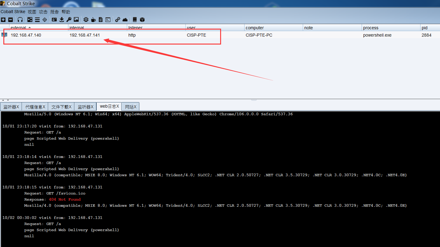The image size is (440, 247).
Task: Sort sessions by the pid column header
Action: [x=430, y=27]
